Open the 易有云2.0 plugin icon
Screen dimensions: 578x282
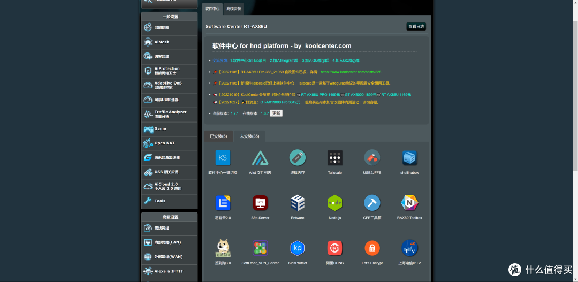click(223, 203)
